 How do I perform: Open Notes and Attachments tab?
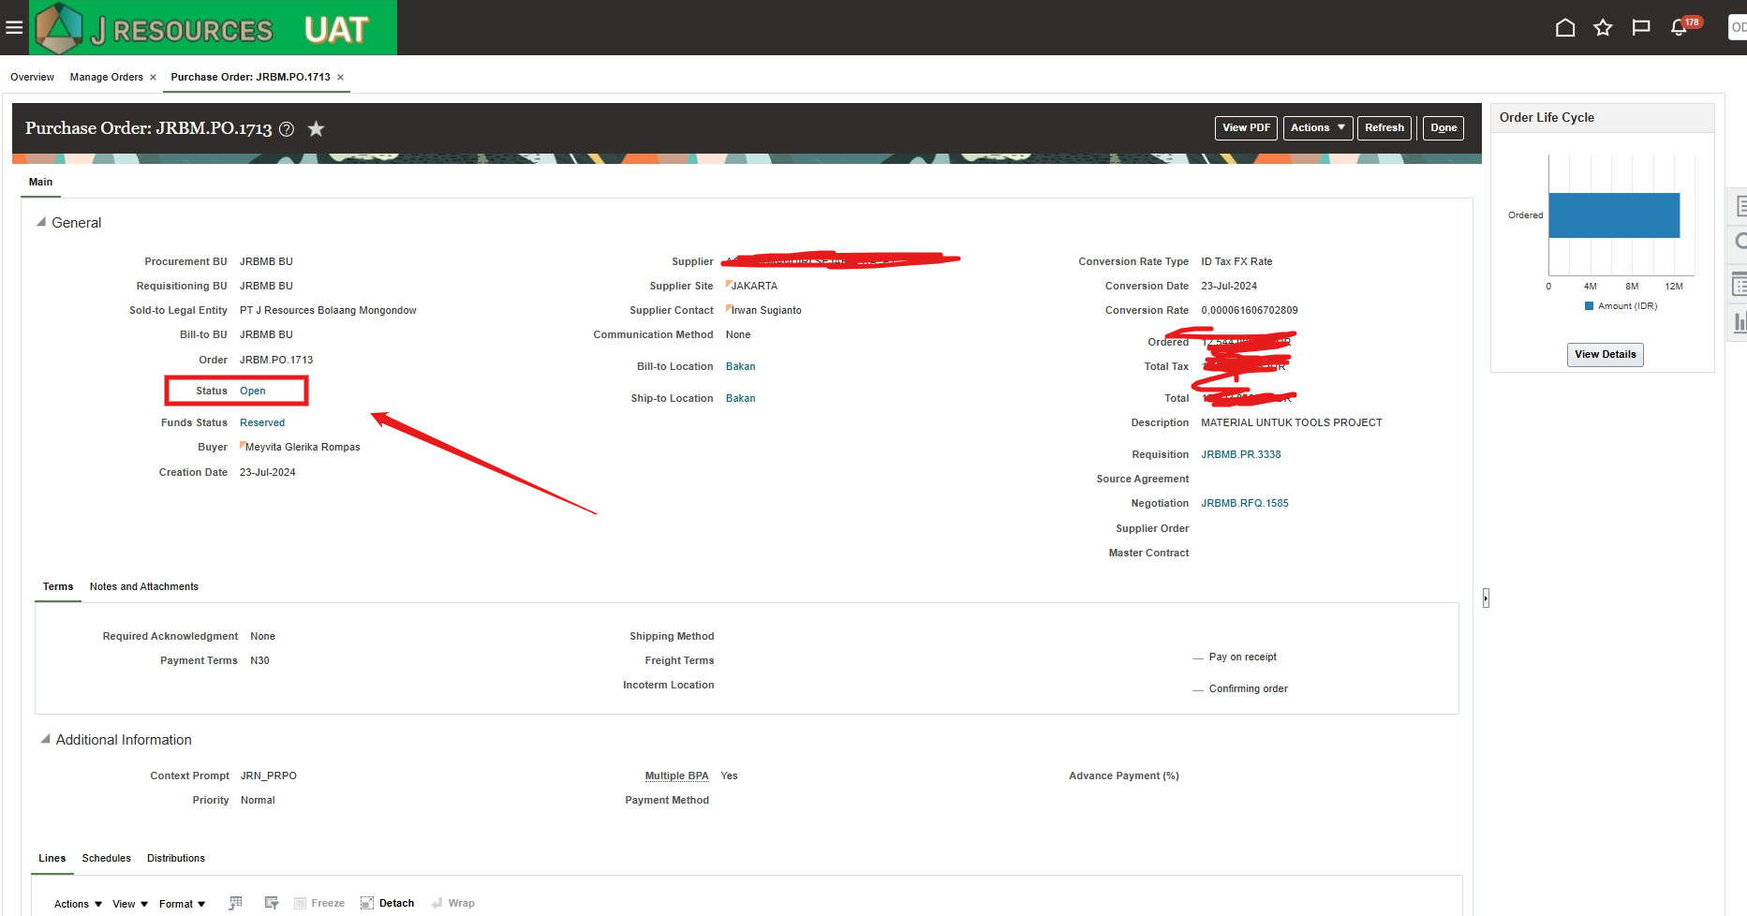[x=144, y=586]
